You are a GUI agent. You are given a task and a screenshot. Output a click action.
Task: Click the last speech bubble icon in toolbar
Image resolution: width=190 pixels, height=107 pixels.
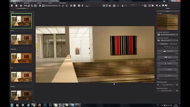[x=166, y=6]
